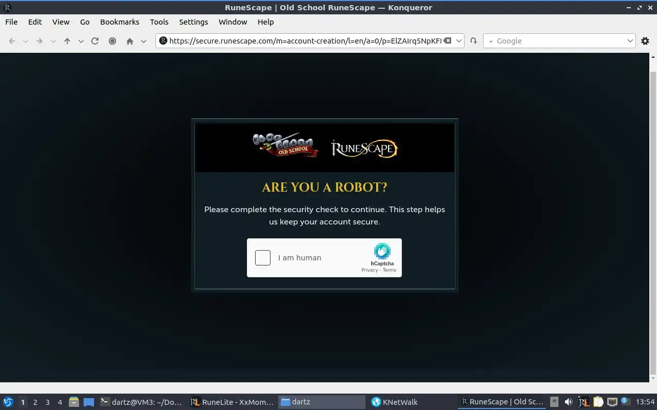Switch to virtual desktop 4
Screen dimensions: 657x410
click(60, 402)
